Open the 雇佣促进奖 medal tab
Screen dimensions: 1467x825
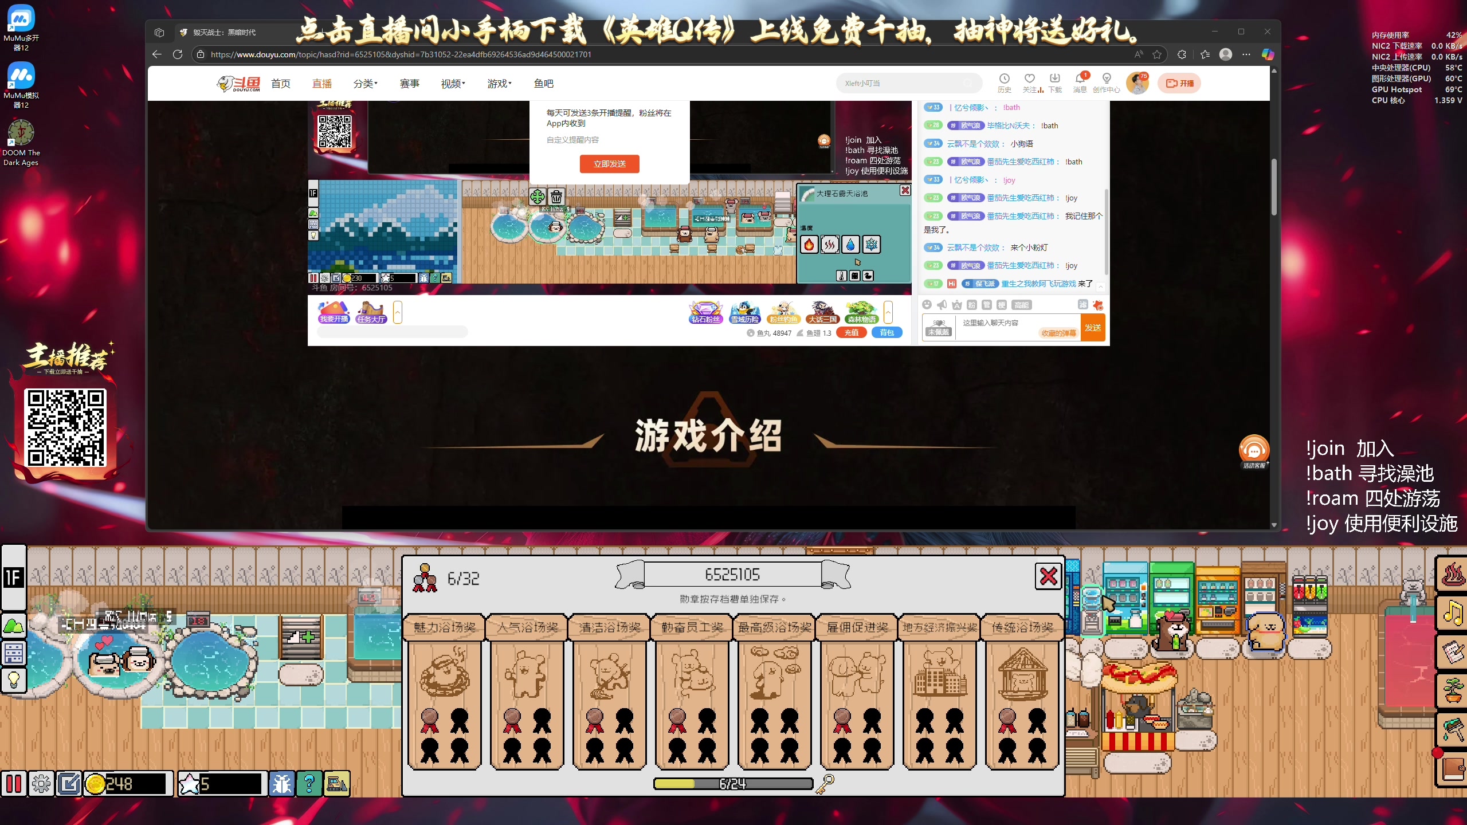[x=857, y=627]
